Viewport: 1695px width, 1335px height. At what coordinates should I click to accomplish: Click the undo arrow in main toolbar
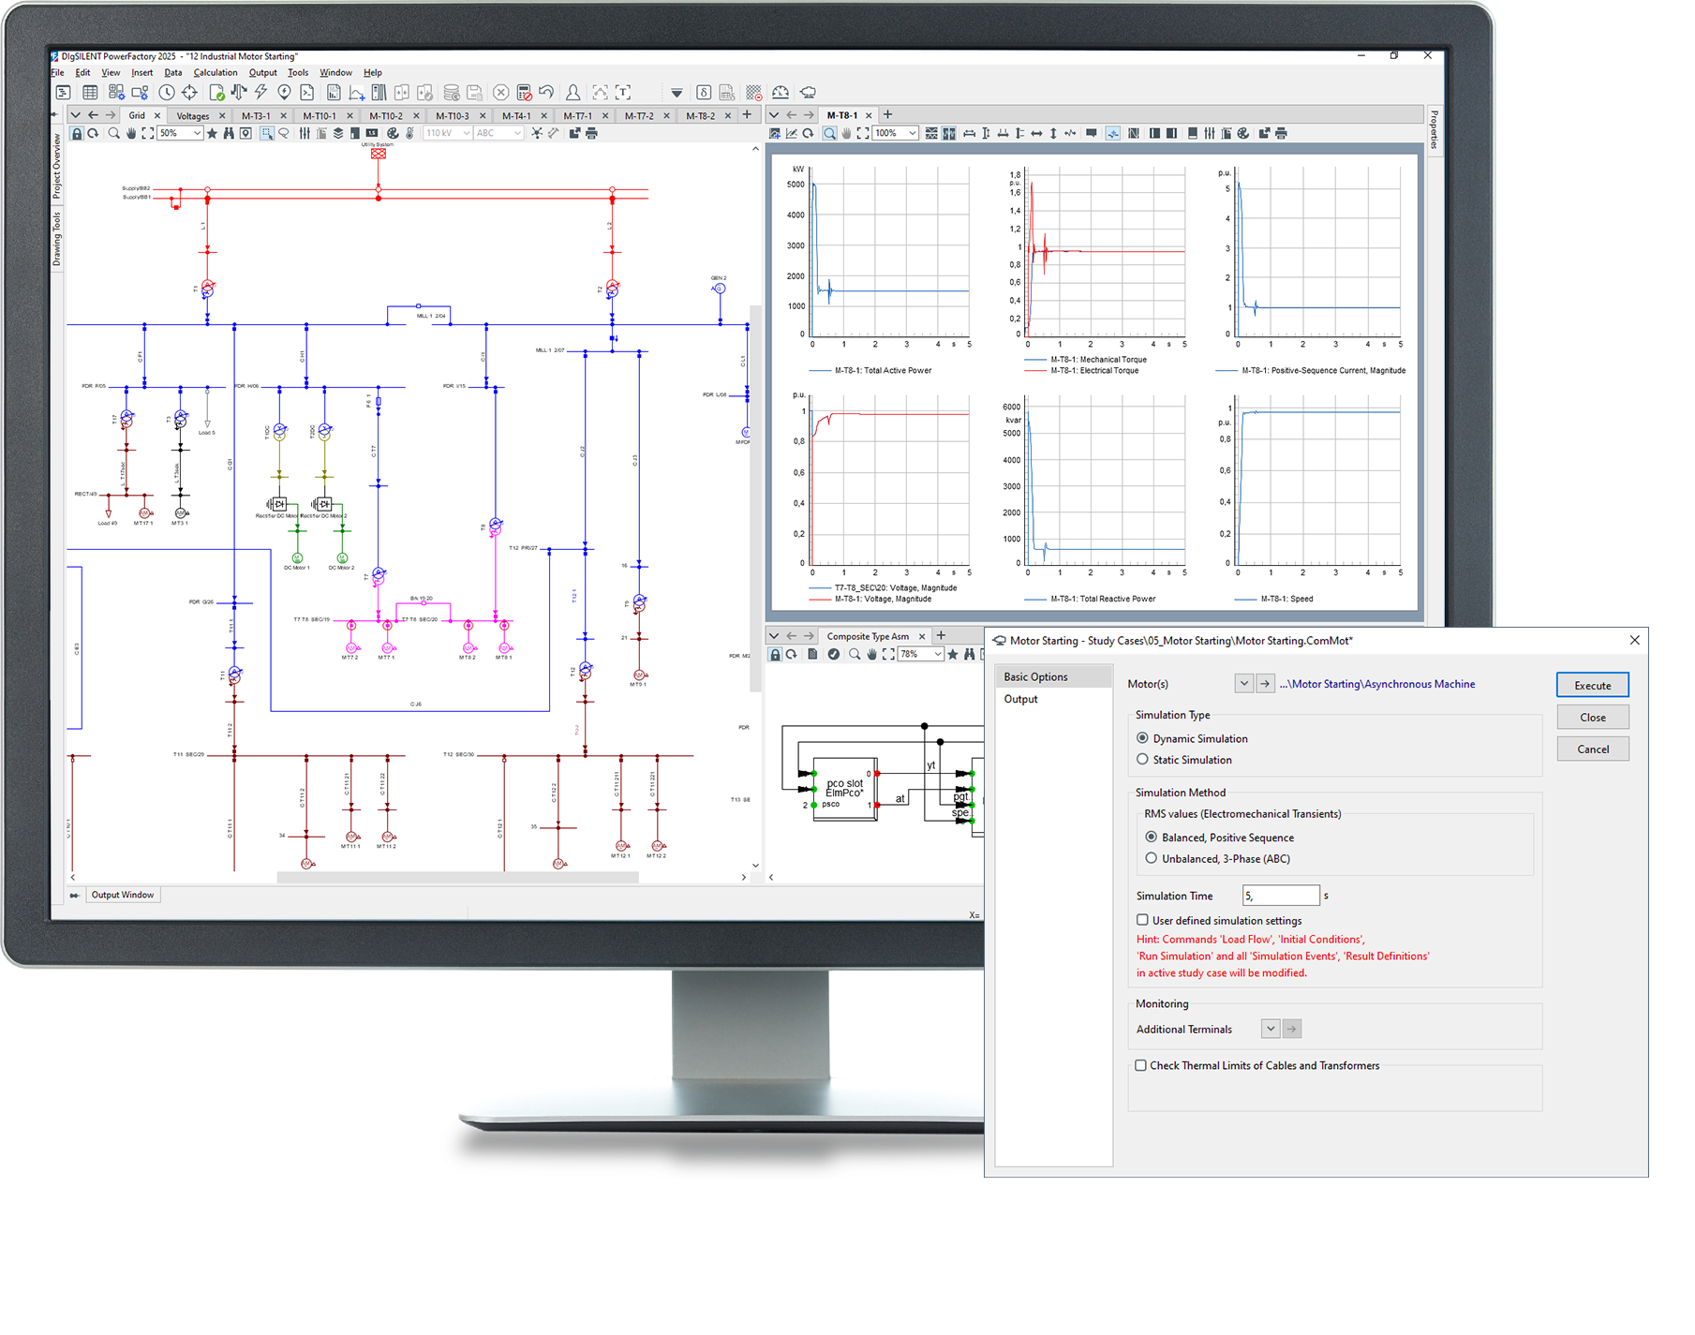click(x=546, y=92)
